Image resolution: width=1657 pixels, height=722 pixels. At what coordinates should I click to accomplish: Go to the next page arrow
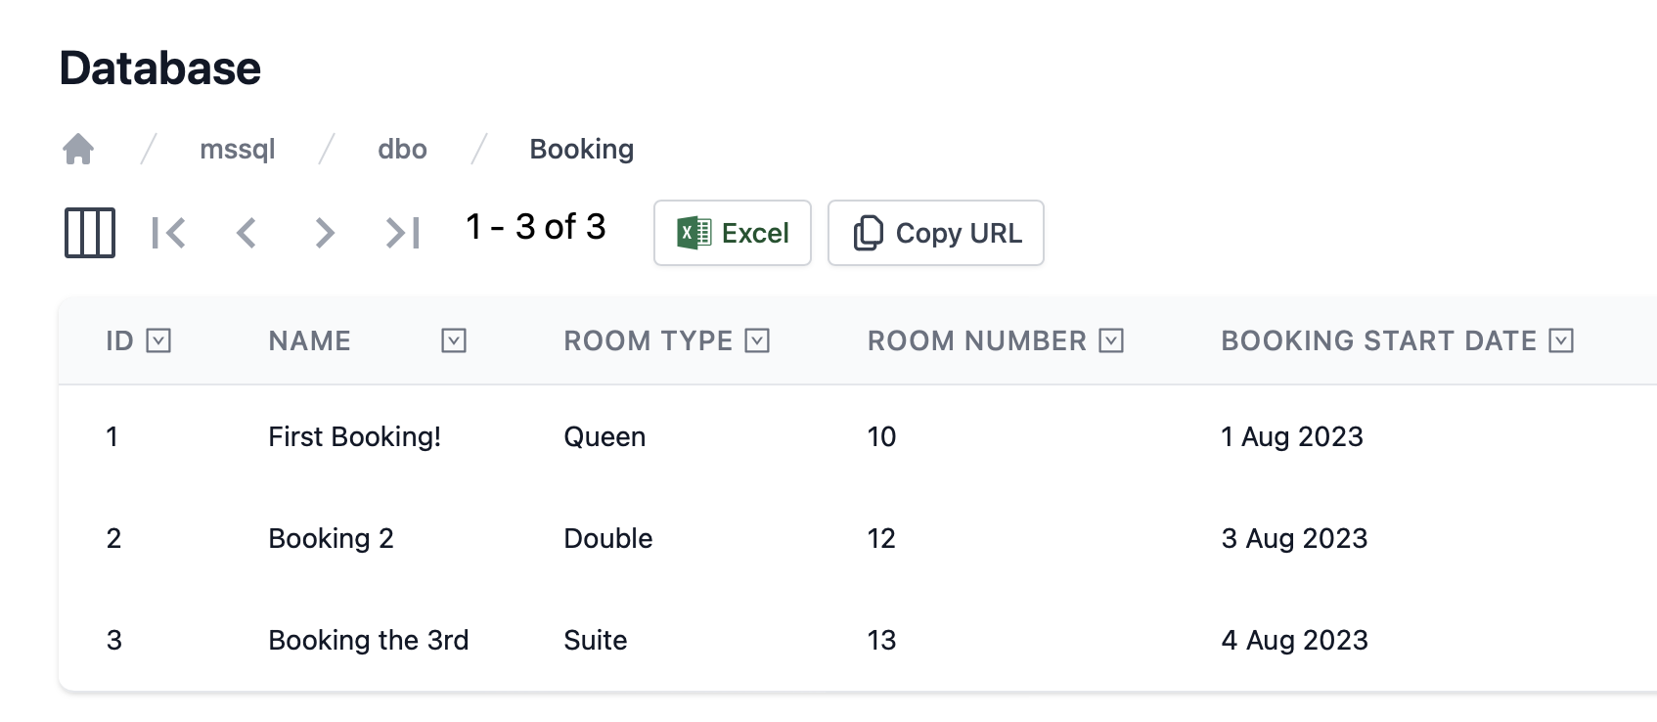[325, 233]
